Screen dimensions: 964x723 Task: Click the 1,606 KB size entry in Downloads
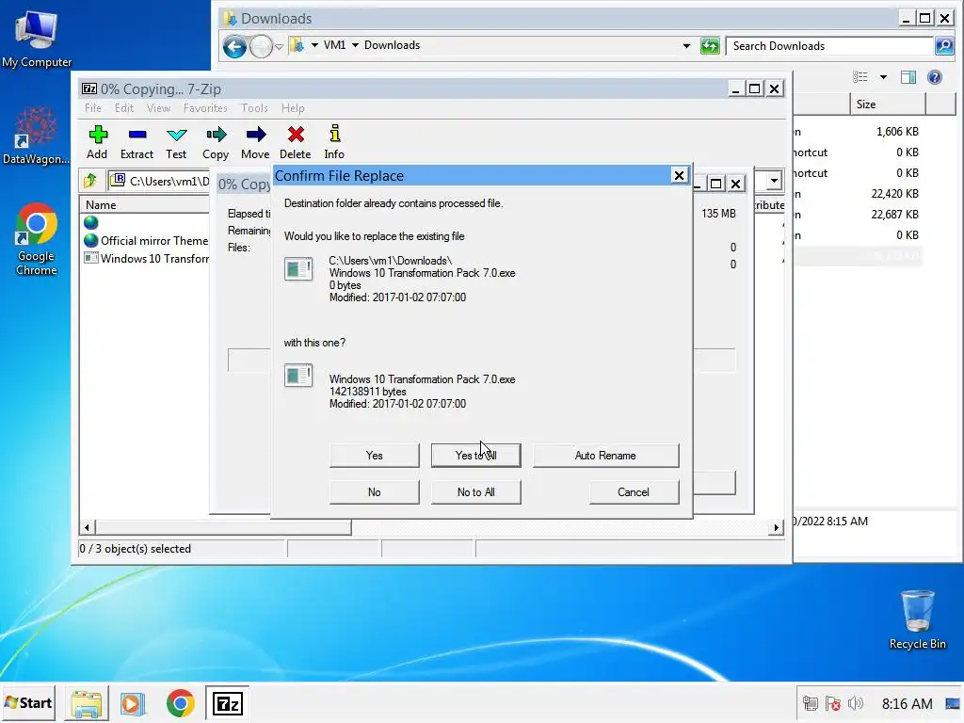click(897, 132)
